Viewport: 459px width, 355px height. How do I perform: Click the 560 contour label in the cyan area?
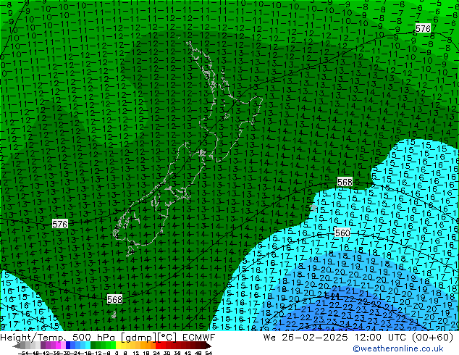[x=342, y=233]
